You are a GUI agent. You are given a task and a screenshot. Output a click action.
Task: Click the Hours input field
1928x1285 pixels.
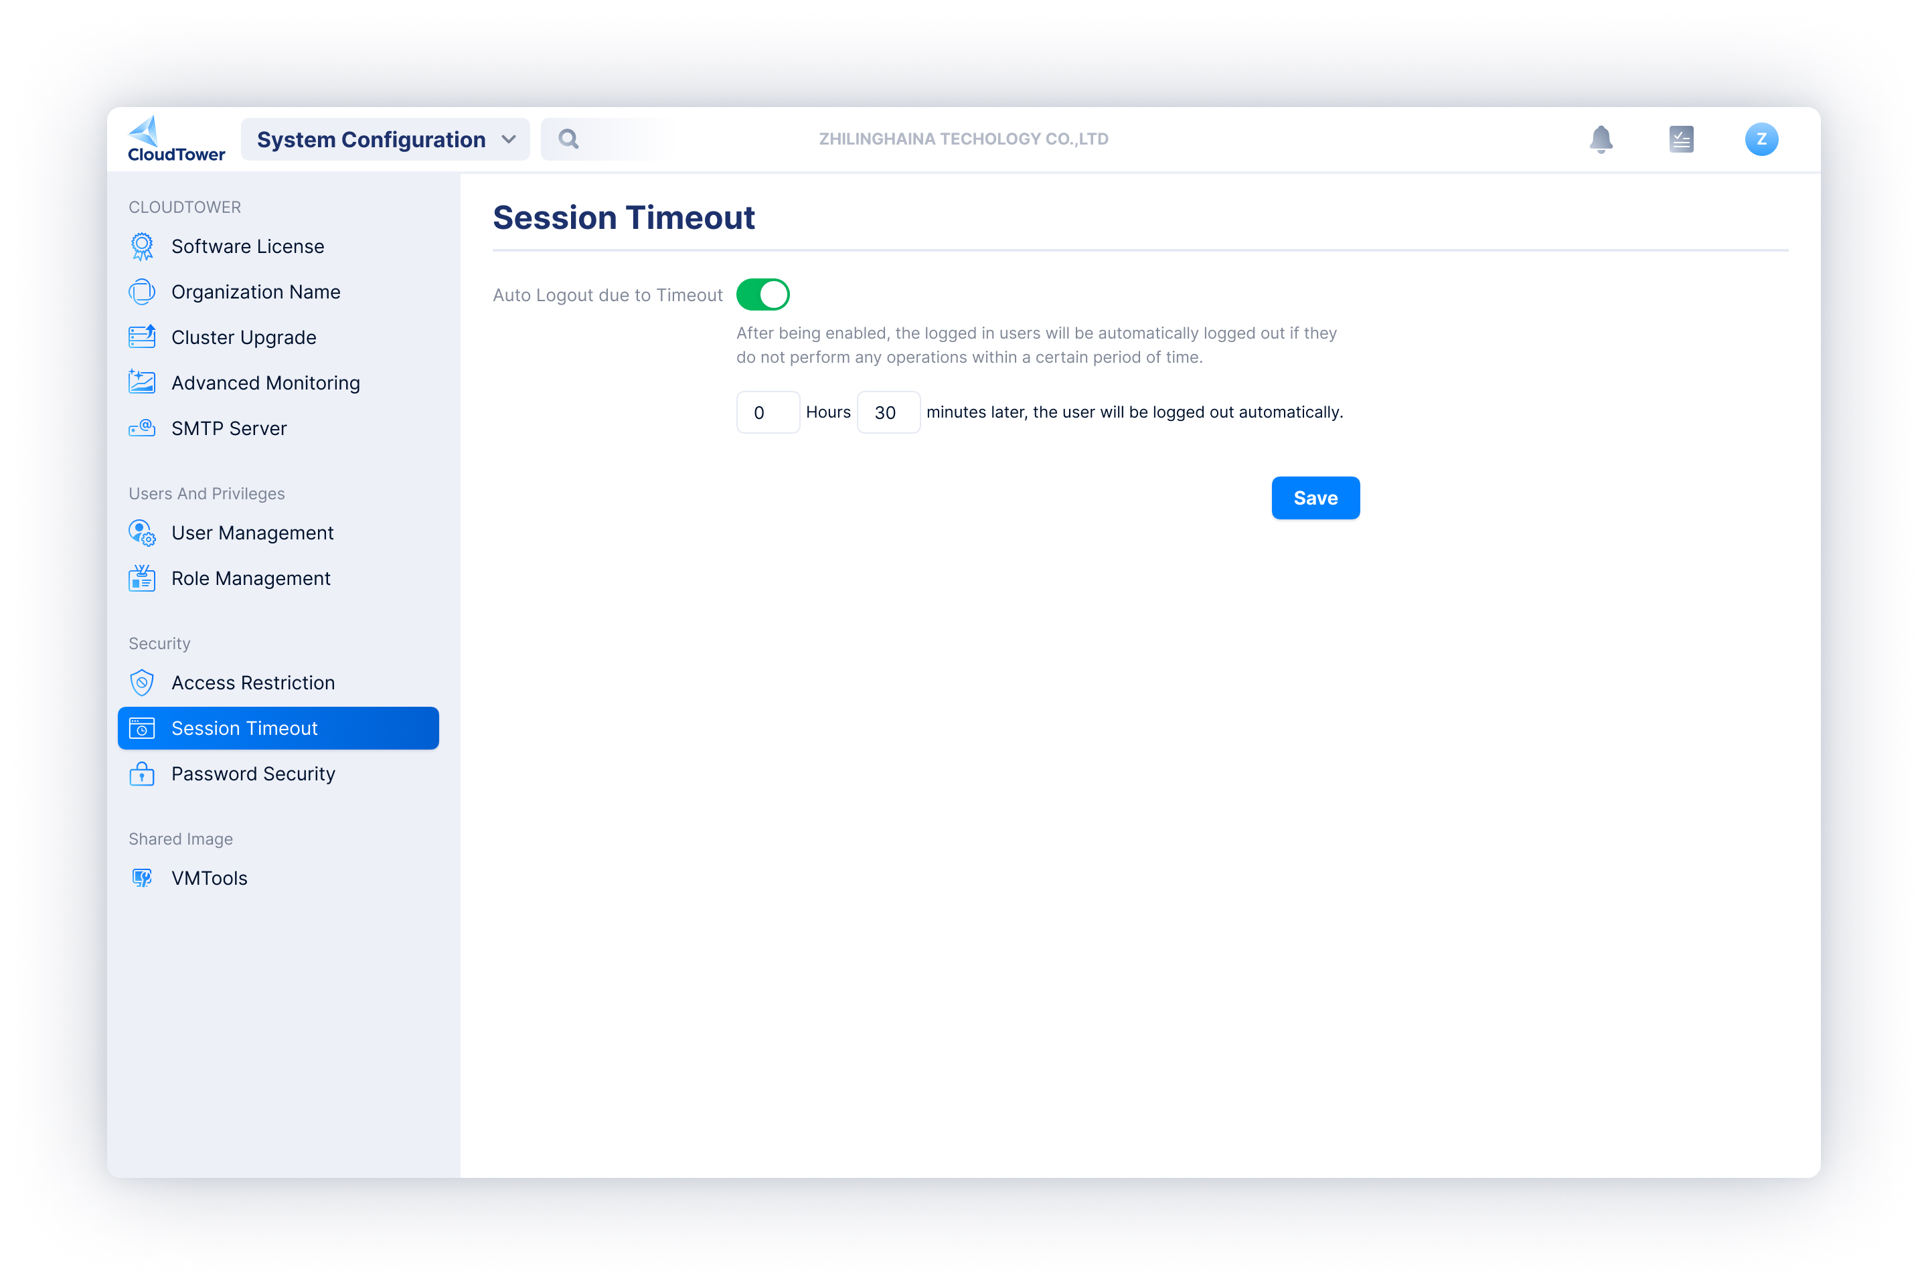768,412
